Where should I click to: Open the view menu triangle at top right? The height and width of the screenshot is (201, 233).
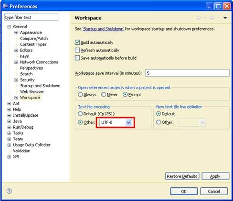tap(225, 18)
